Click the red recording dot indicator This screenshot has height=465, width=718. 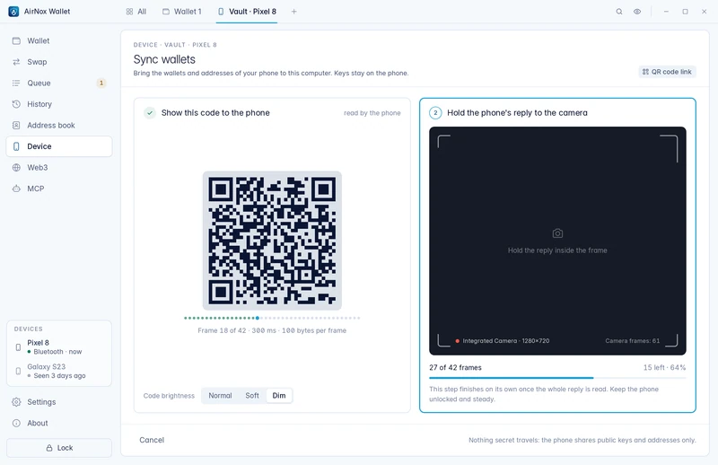coord(457,341)
